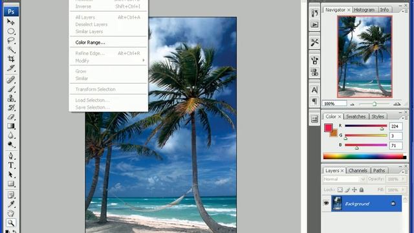Open the Normal blend mode dropdown

click(344, 179)
